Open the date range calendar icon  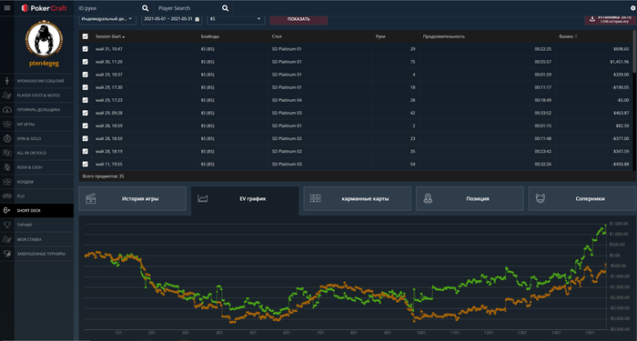point(197,19)
